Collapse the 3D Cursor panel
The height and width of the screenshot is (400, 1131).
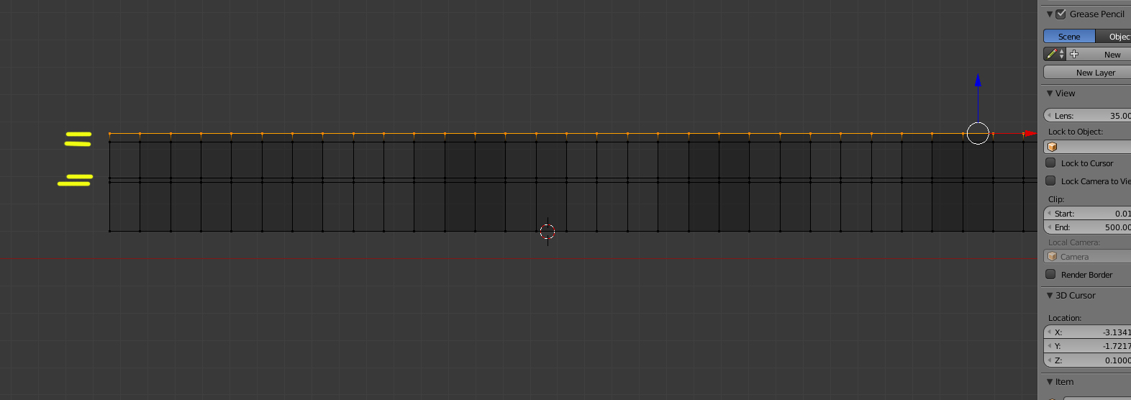[1050, 296]
